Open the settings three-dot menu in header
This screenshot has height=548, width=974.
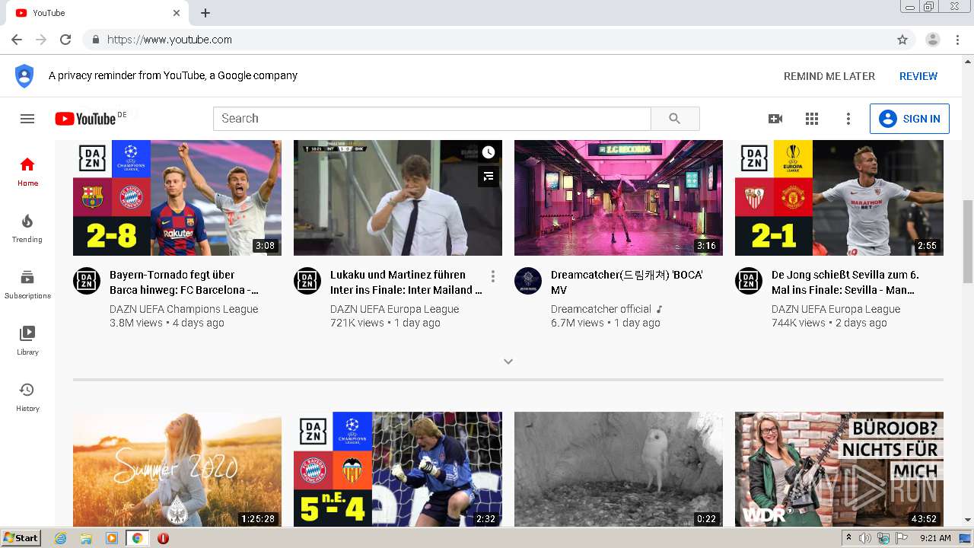pos(848,119)
